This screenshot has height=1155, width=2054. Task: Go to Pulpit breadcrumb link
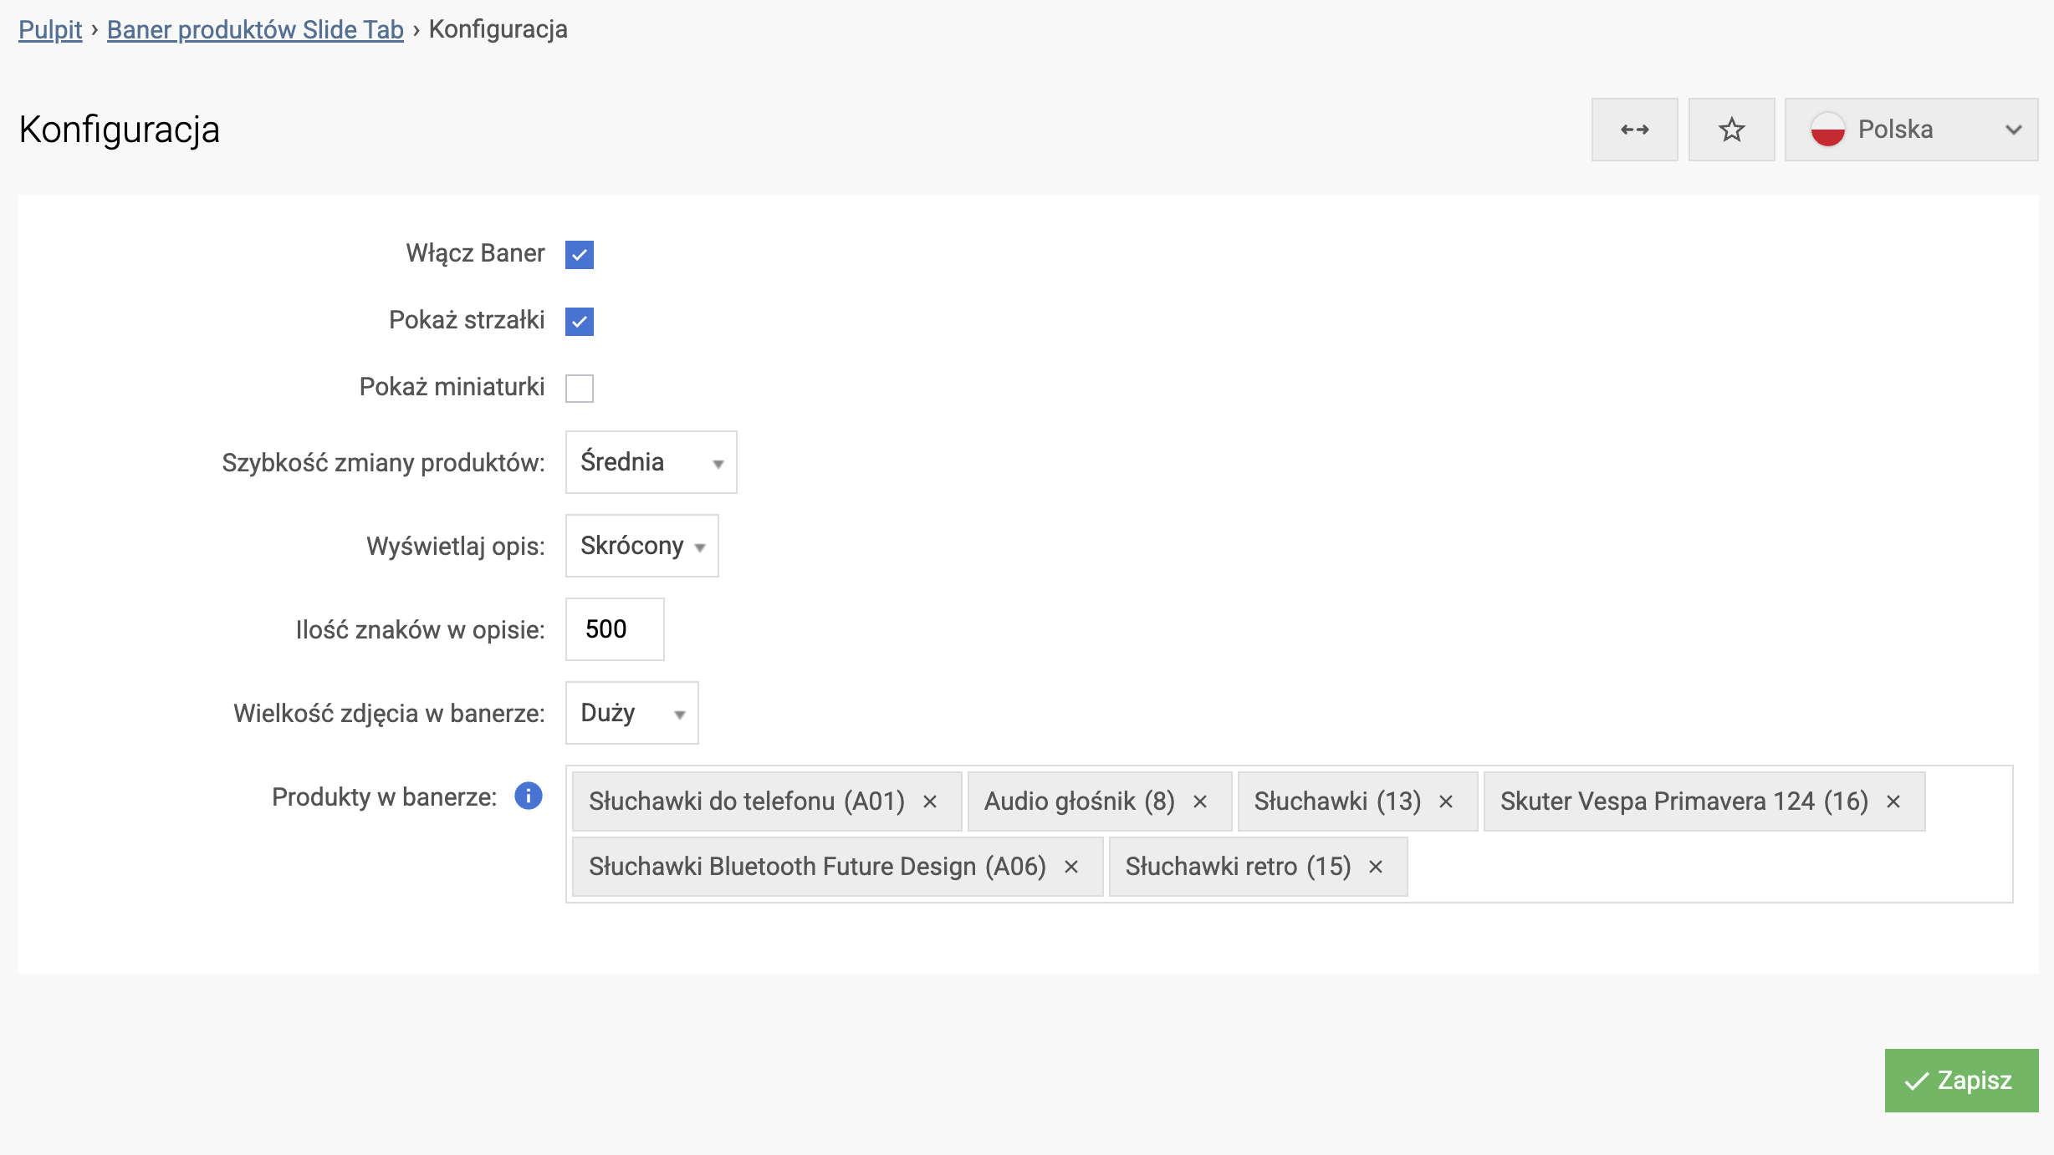(50, 29)
